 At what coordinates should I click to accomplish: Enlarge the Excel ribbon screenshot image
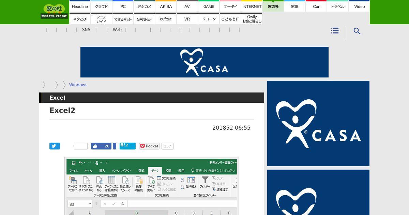(x=152, y=186)
